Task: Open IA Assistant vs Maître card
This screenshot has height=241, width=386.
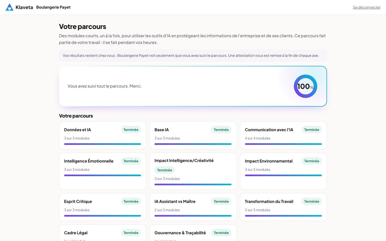Action: 193,207
